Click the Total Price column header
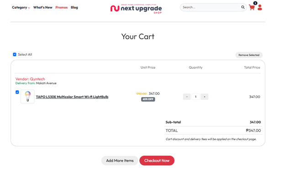Viewport: 285px width, 171px height. point(252,67)
